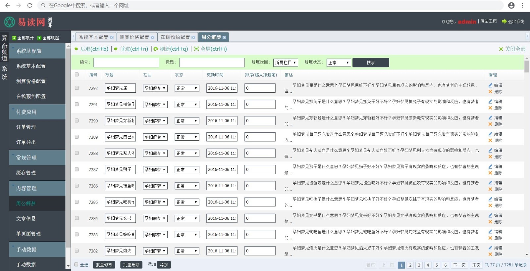Click the 下一页 pagination button

coord(459,265)
